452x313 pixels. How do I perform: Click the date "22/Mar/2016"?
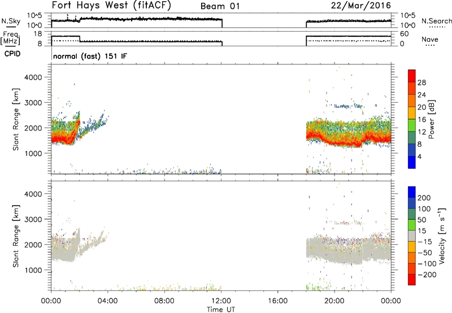[x=361, y=5]
